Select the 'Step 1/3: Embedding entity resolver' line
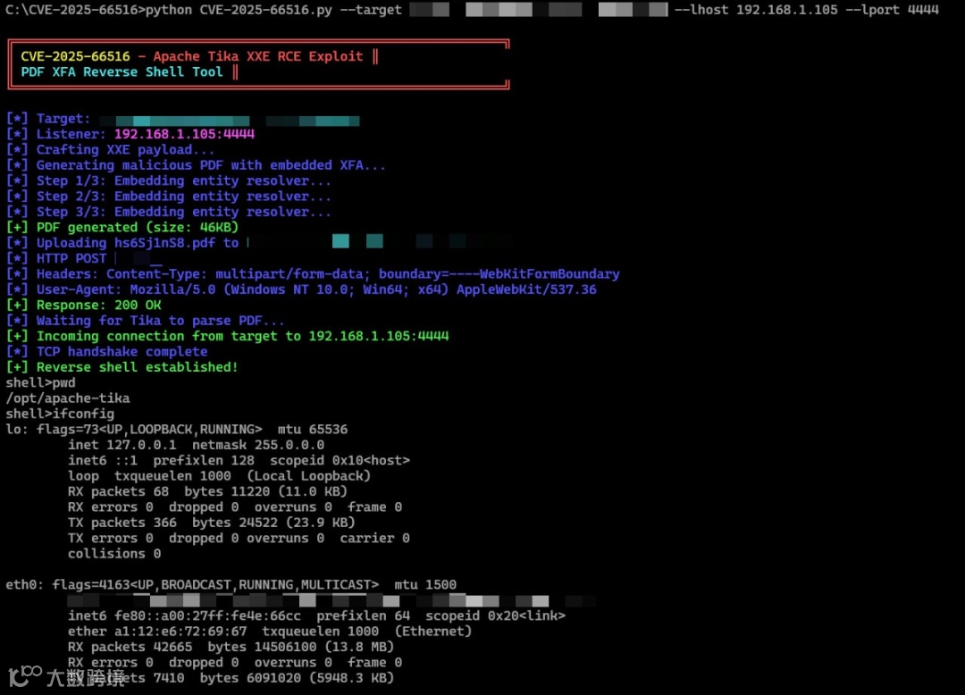Image resolution: width=965 pixels, height=695 pixels. [x=169, y=180]
